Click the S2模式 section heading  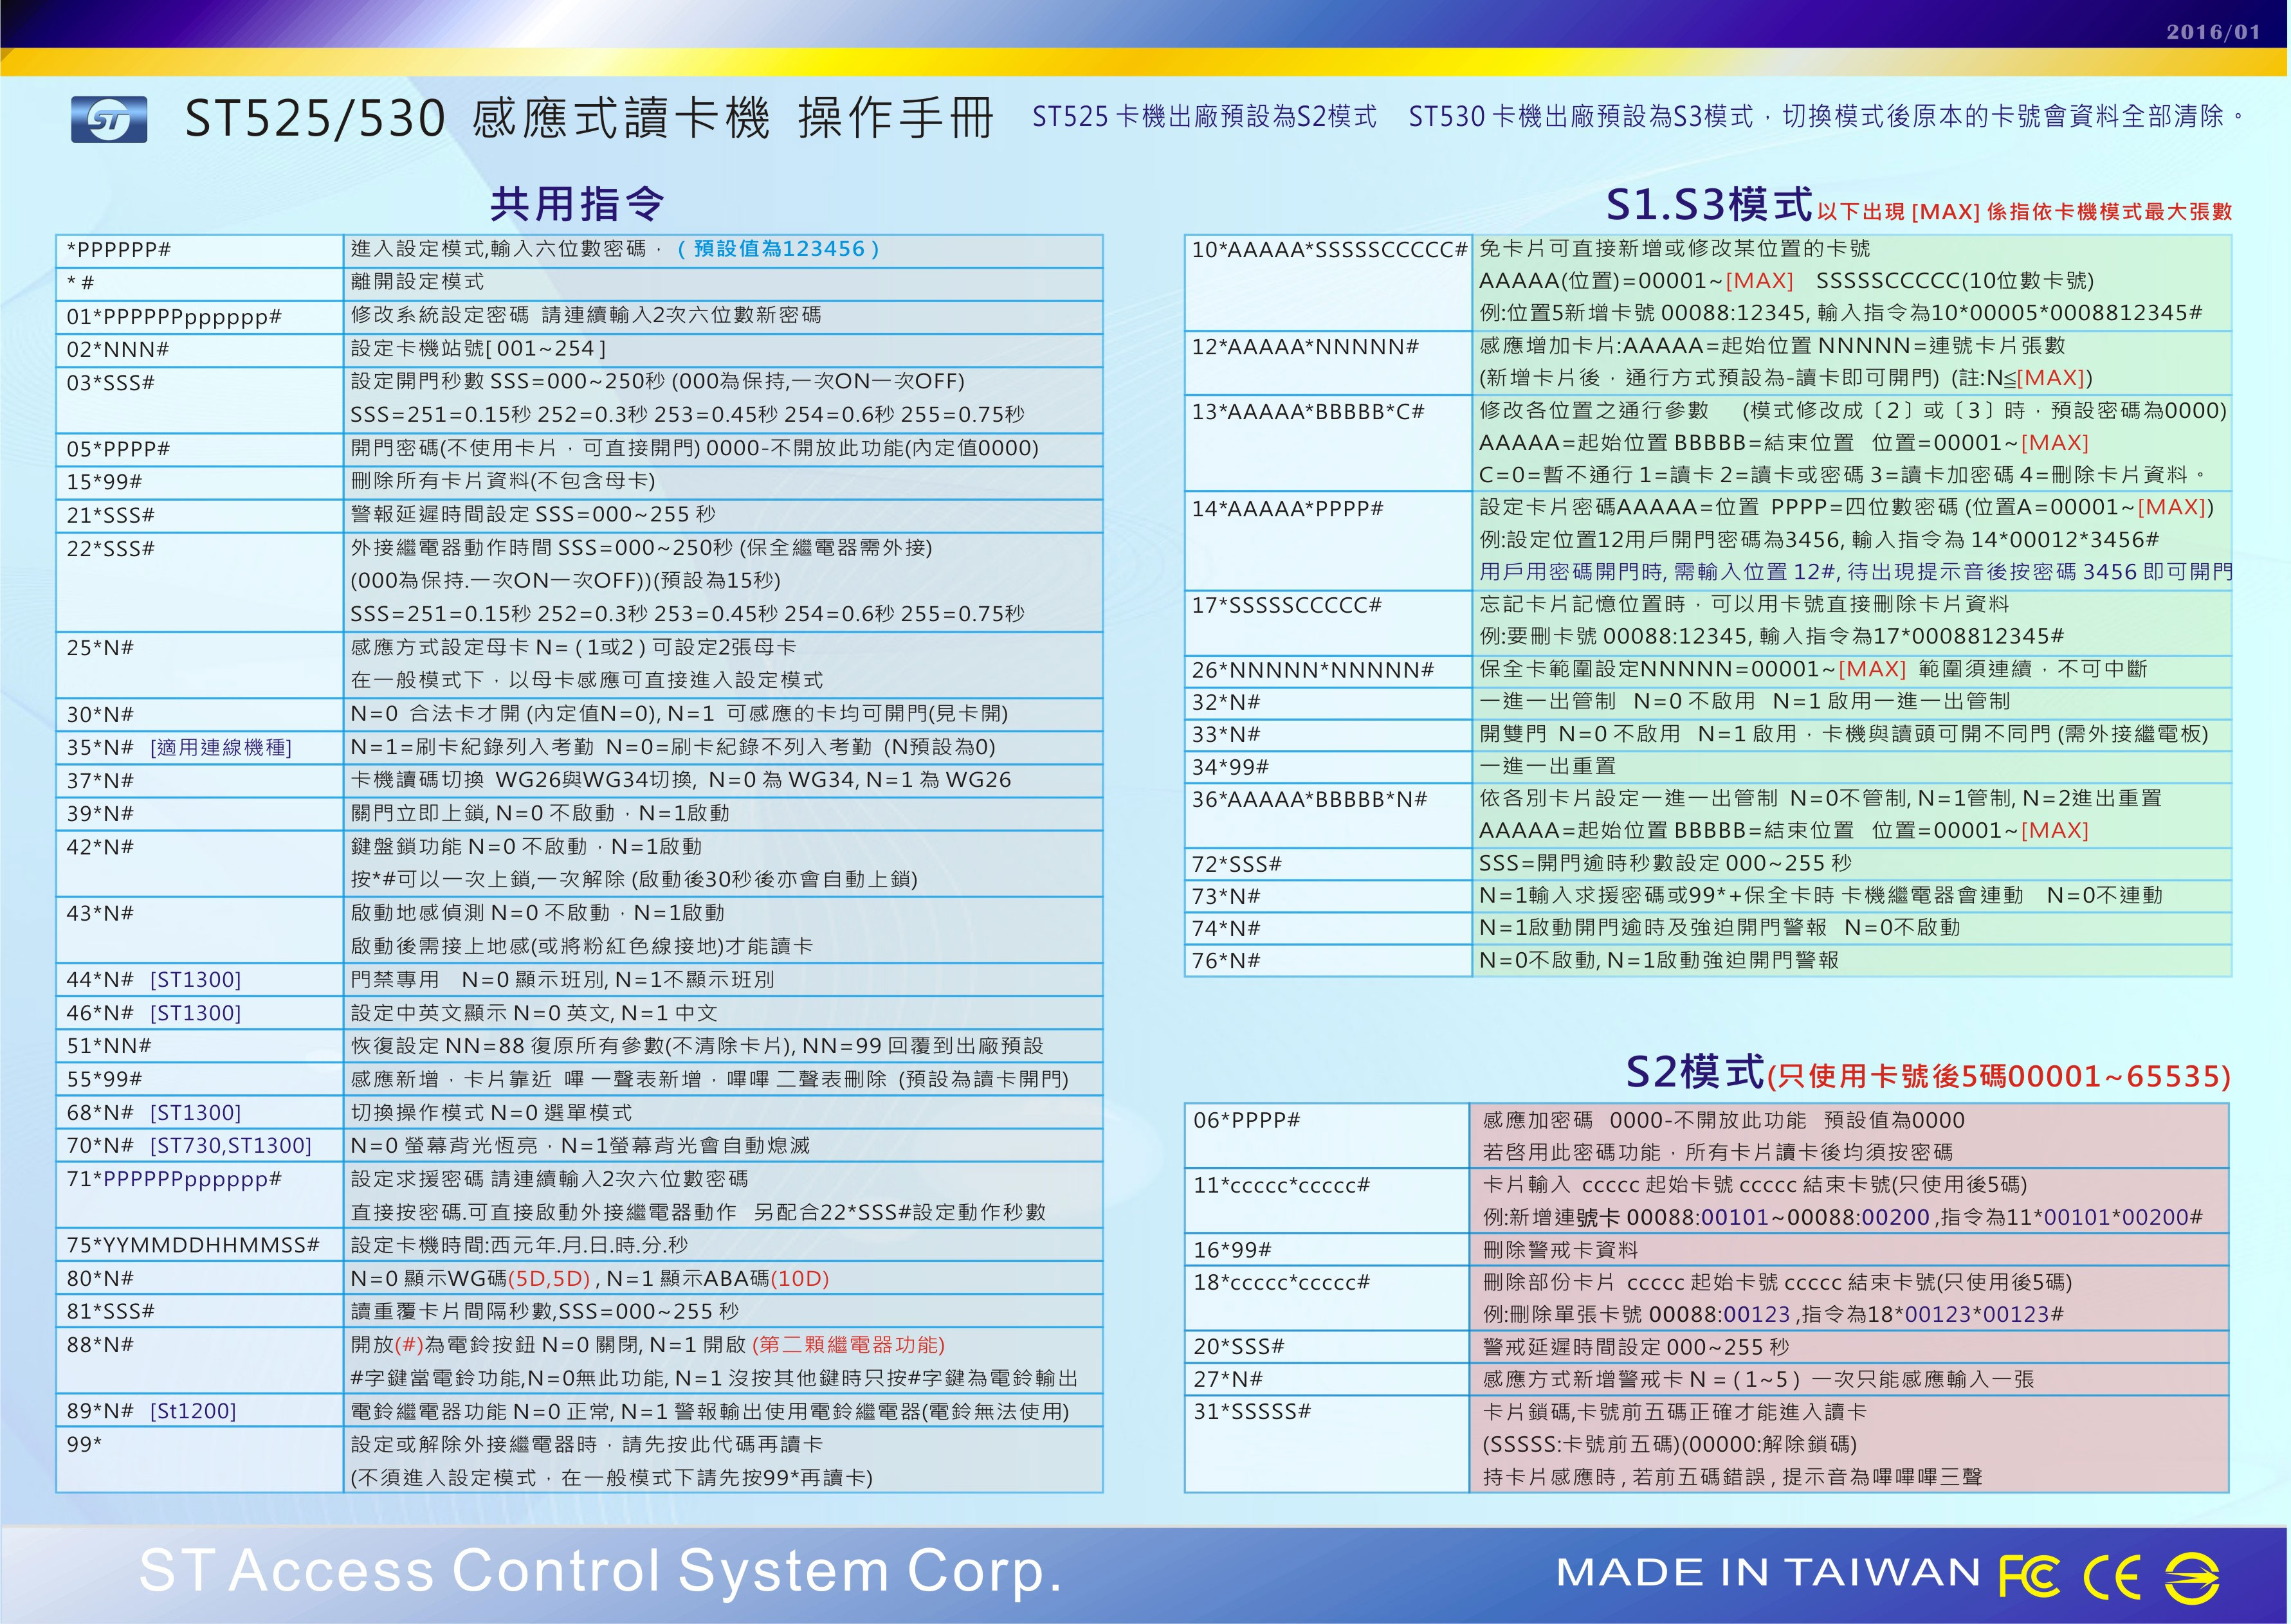1695,1071
